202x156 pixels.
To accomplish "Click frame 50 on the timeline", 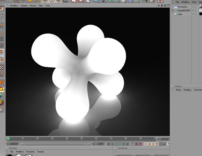I will click(82, 139).
